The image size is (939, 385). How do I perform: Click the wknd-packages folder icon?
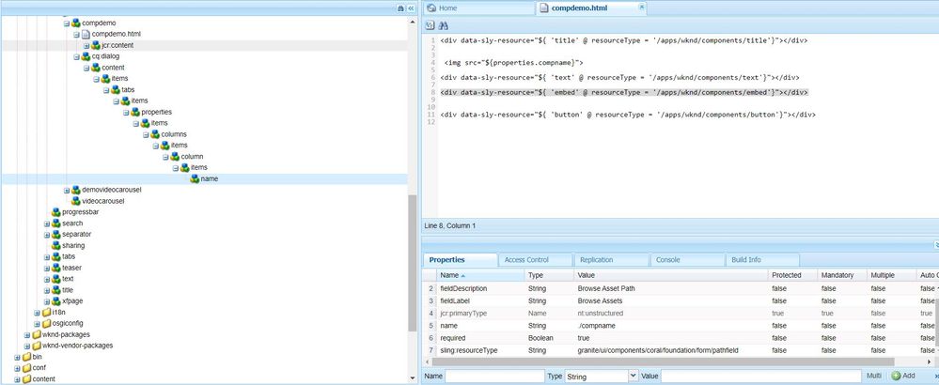[36, 333]
